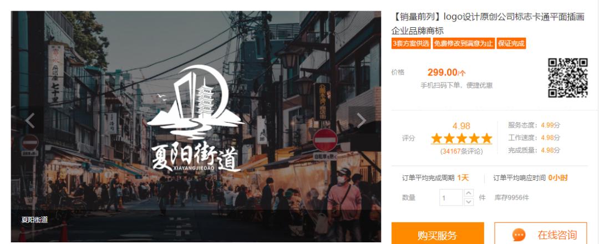Click the QR code for mobile ordering
The image size is (599, 244).
(x=568, y=78)
